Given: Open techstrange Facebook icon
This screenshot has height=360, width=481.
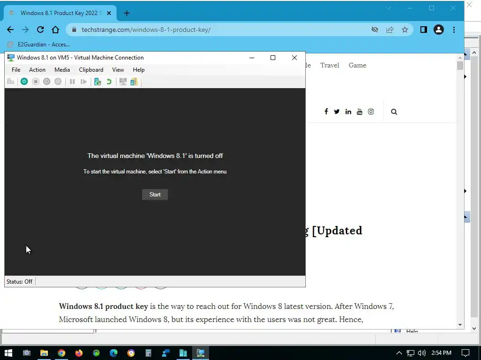Looking at the screenshot, I should (326, 112).
